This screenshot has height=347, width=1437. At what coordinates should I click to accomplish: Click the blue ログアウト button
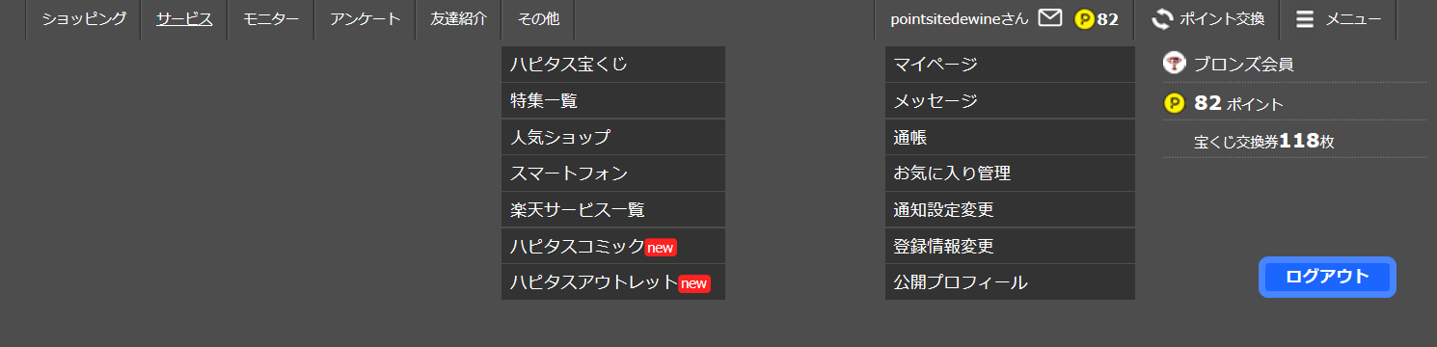[1327, 277]
